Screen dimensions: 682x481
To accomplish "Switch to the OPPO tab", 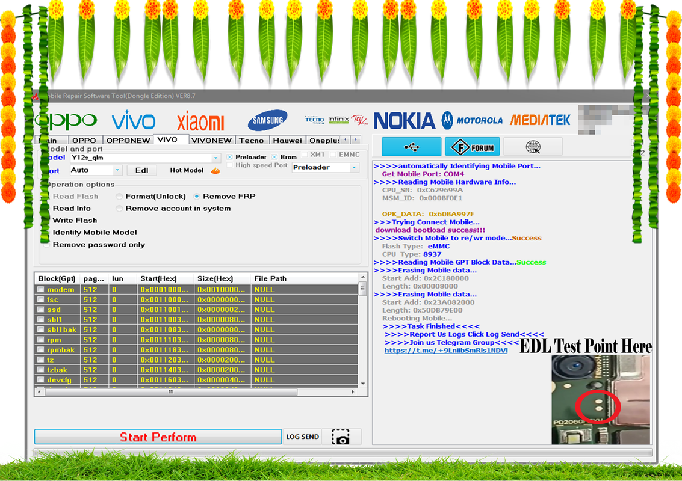I will click(84, 140).
